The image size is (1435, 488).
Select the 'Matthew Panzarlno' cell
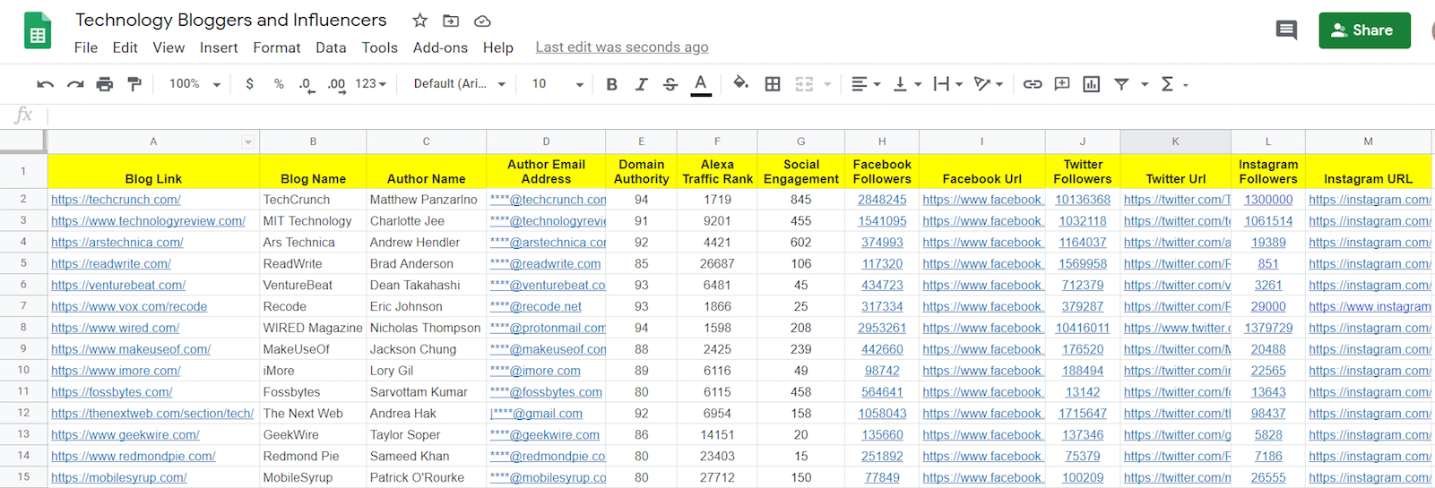click(x=427, y=200)
